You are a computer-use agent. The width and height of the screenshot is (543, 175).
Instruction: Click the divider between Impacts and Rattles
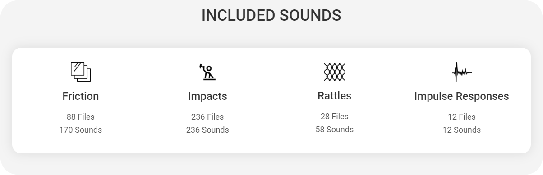[x=271, y=100]
